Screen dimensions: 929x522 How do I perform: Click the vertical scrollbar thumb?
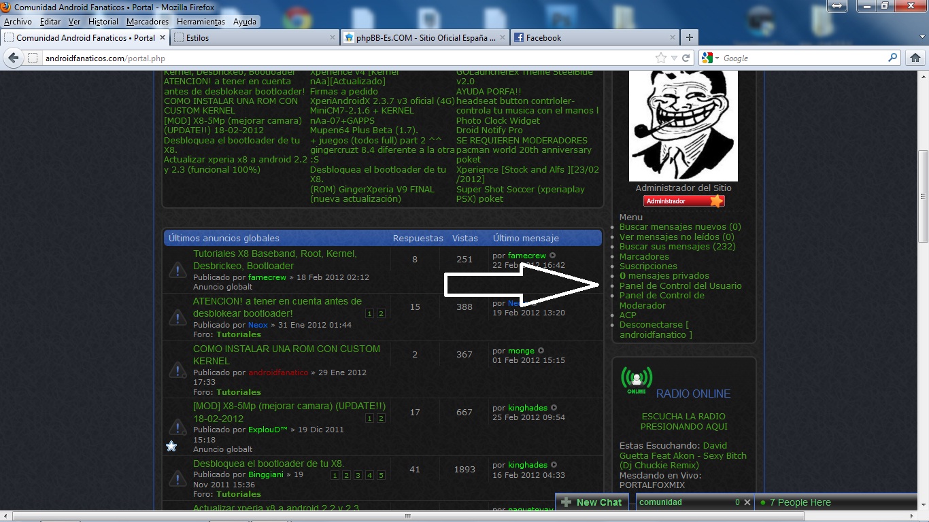(923, 197)
